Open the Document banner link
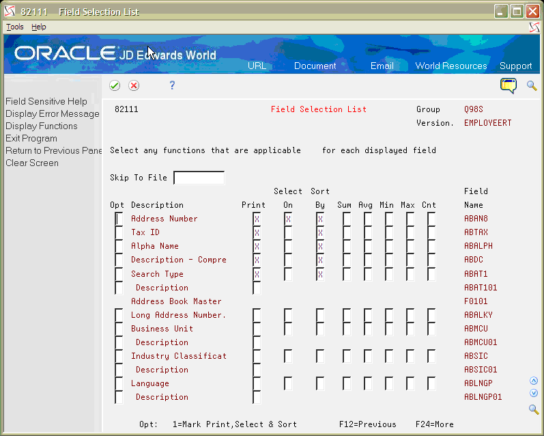 pyautogui.click(x=315, y=66)
